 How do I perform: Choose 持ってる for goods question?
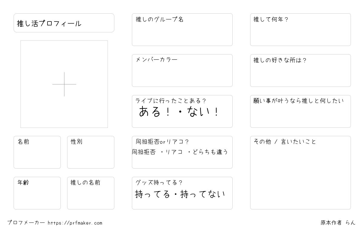pos(153,194)
